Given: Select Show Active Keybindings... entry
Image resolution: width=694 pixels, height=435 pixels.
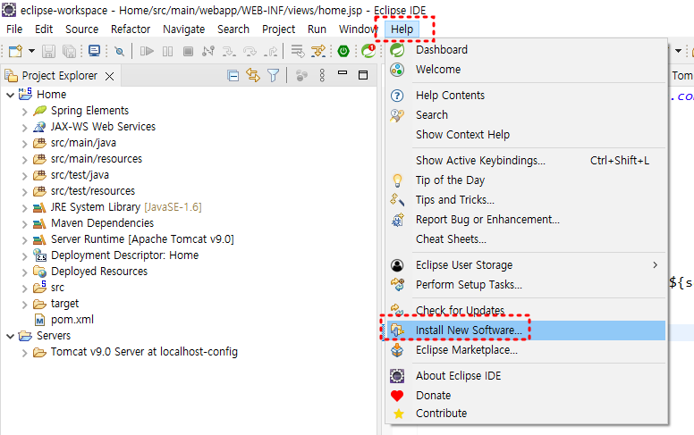Looking at the screenshot, I should [x=526, y=161].
